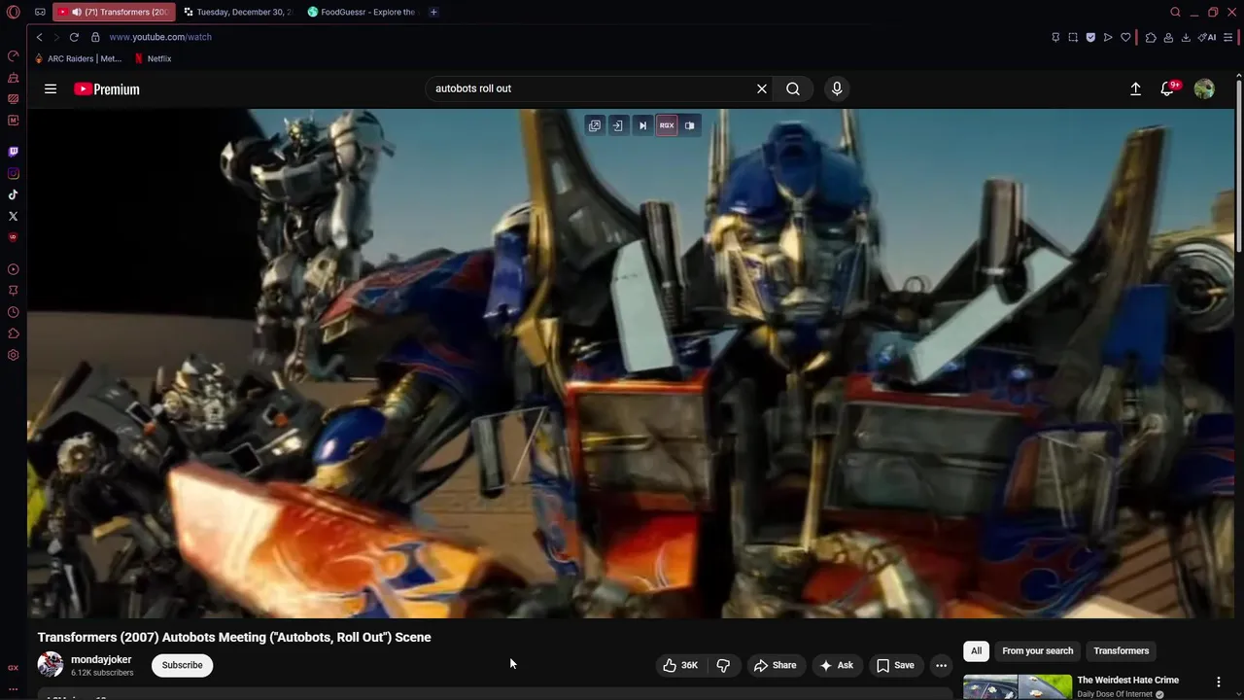This screenshot has width=1244, height=700.
Task: Search tabs with magnifier icon
Action: tap(1175, 12)
